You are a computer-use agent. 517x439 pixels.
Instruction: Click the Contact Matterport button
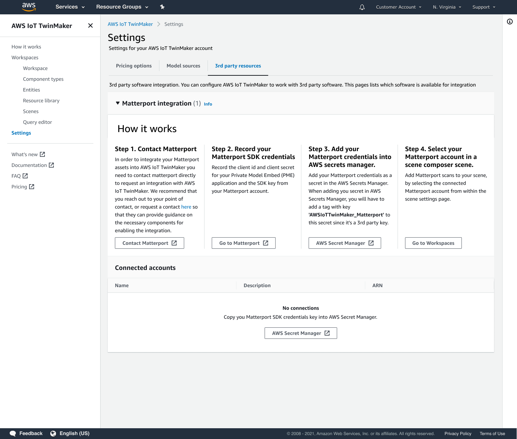coord(149,243)
